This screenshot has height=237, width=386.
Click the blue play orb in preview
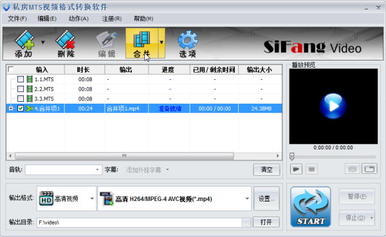pyautogui.click(x=333, y=106)
